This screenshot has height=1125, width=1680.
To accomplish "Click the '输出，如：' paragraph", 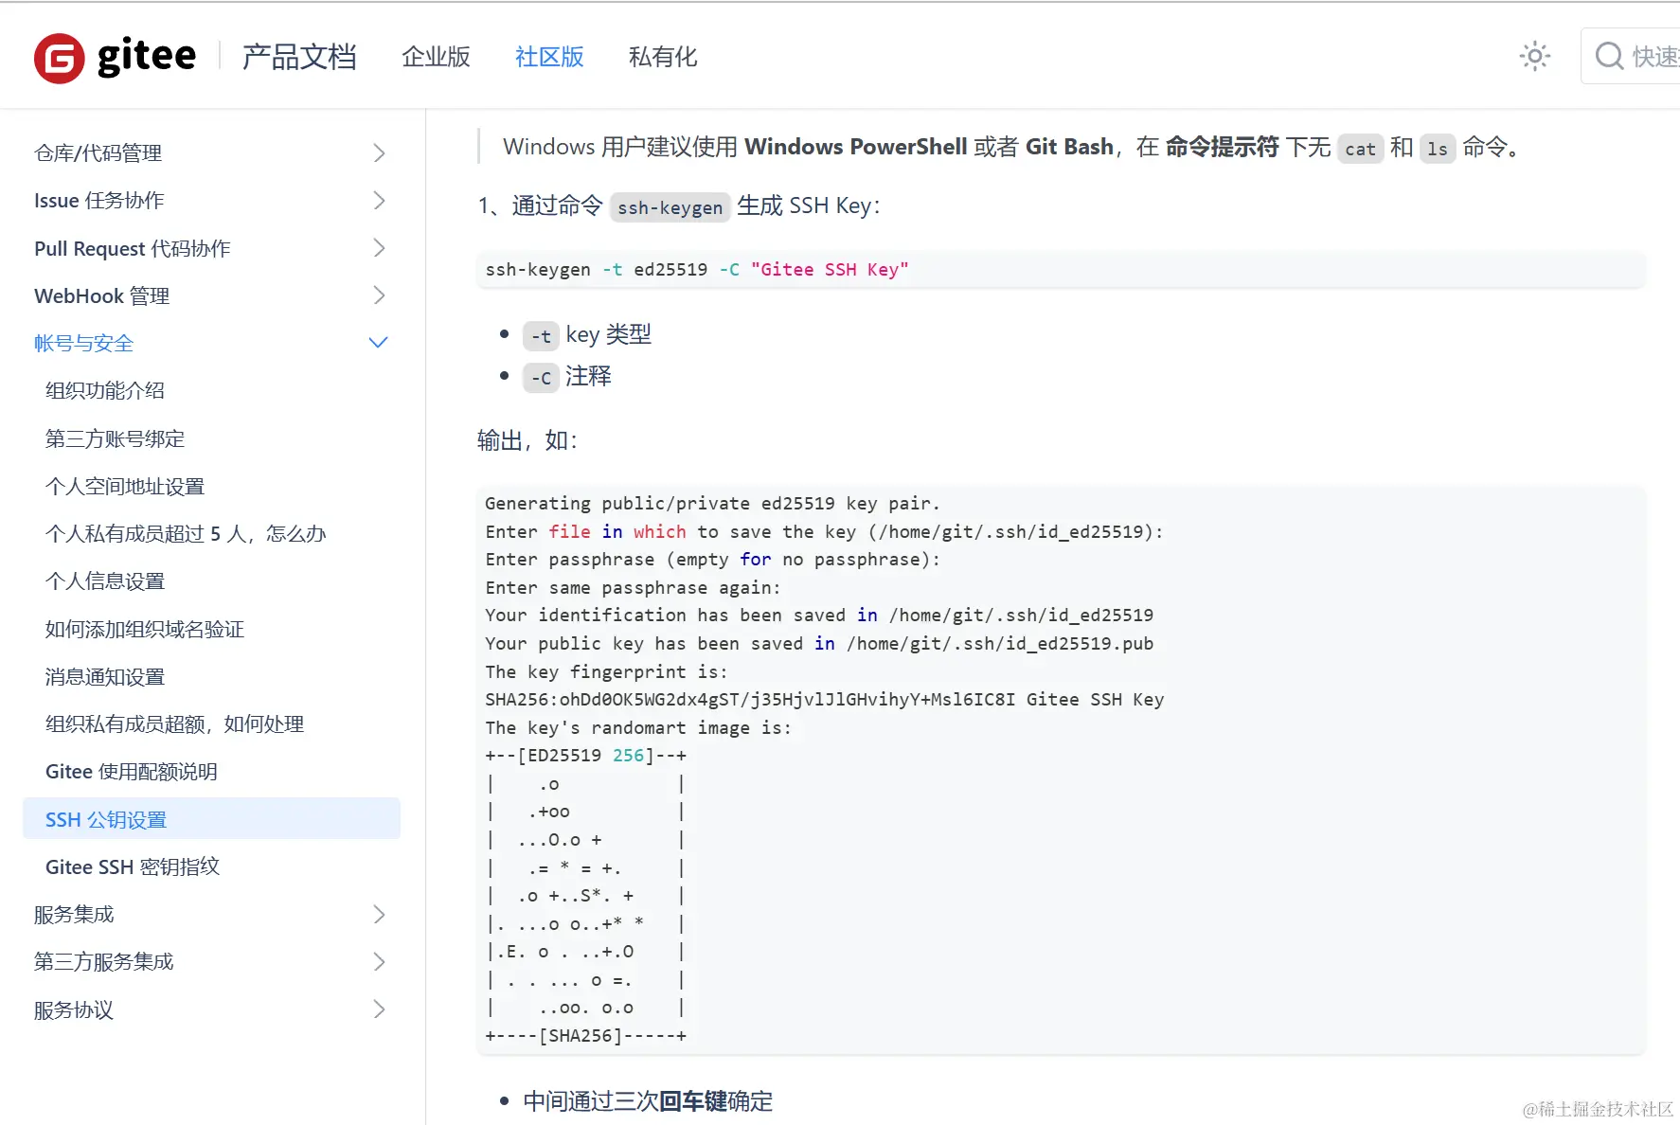I will click(527, 440).
